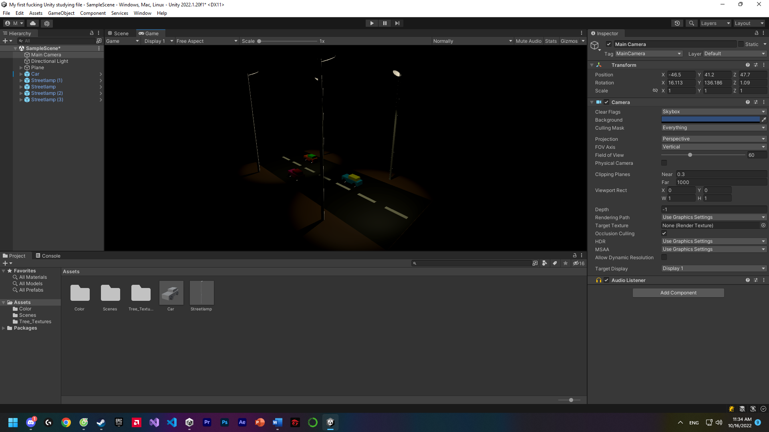Toggle Occlusion Culling off
The image size is (769, 432).
pyautogui.click(x=664, y=233)
